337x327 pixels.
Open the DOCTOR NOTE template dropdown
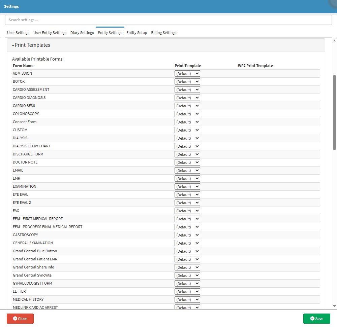(187, 162)
